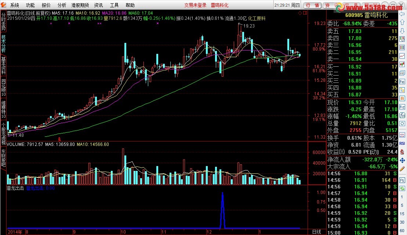Open the 报价 menu
Image resolution: width=407 pixels, height=235 pixels.
click(x=46, y=5)
